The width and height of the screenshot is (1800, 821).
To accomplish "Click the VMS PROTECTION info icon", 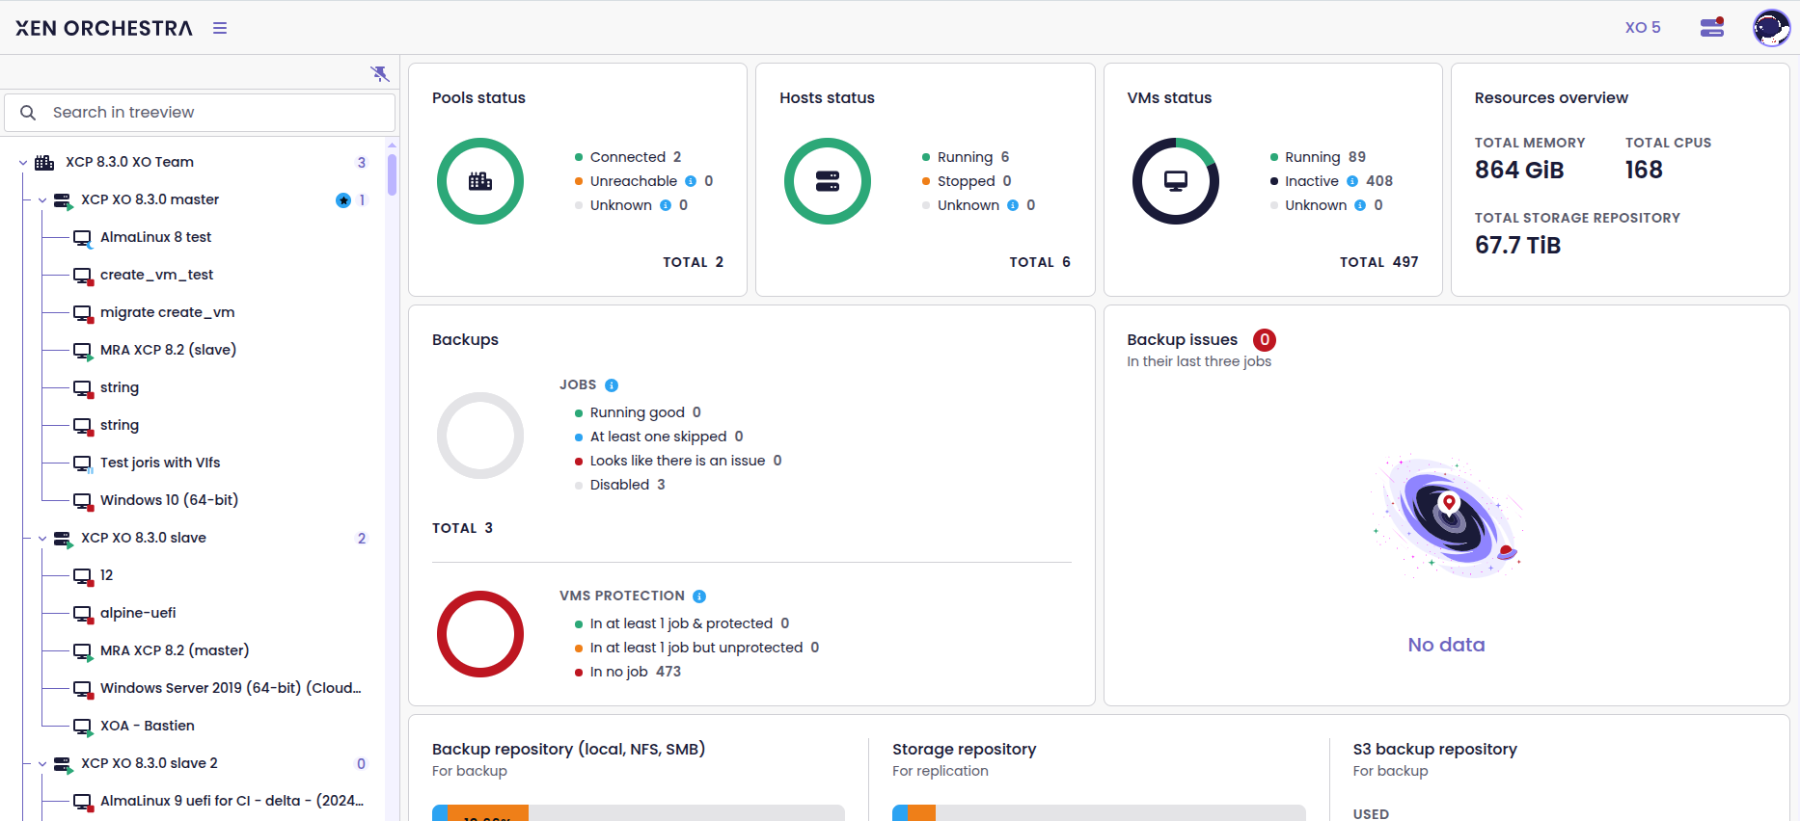I will click(x=699, y=596).
